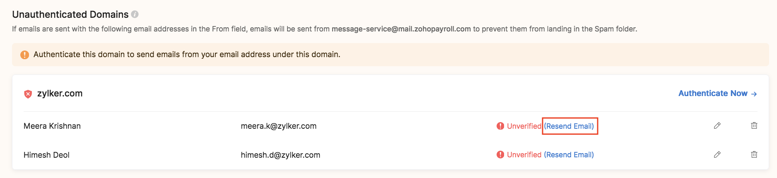777x178 pixels.
Task: Resend verification email to Meera Krishnan
Action: [569, 126]
